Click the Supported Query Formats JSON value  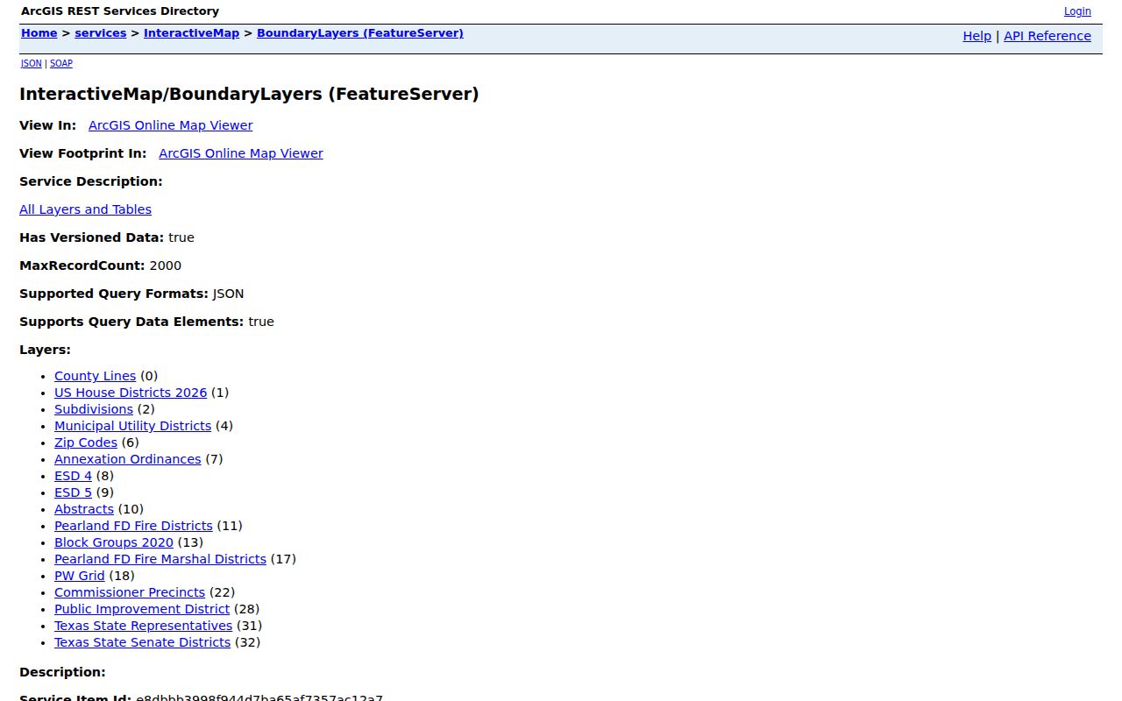coord(228,294)
